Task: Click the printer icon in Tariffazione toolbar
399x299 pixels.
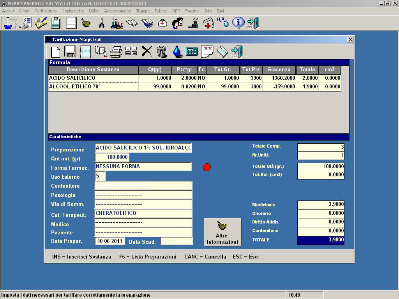Action: point(116,51)
